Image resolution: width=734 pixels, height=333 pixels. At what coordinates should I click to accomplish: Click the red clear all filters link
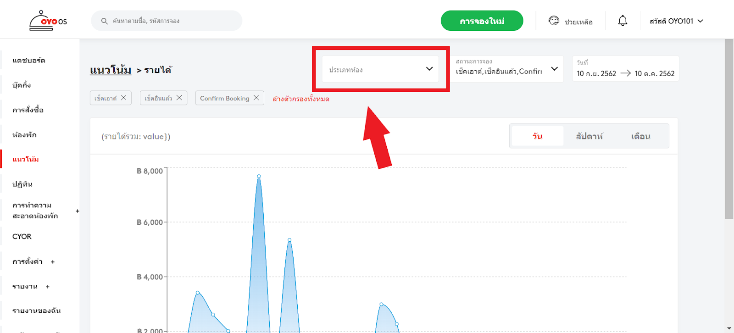pyautogui.click(x=301, y=99)
